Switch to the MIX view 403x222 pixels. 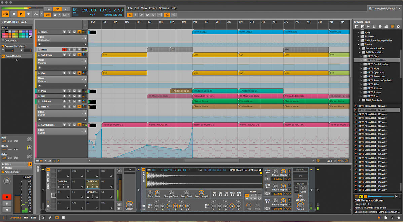26,218
